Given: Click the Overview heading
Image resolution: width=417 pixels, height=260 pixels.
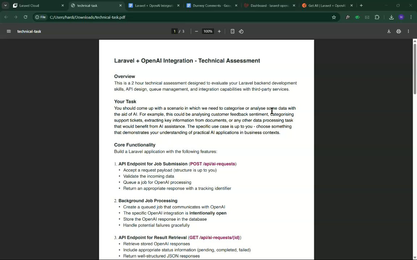Looking at the screenshot, I should 125,77.
